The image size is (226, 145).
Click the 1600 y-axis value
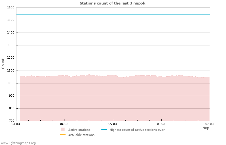pyautogui.click(x=11, y=7)
